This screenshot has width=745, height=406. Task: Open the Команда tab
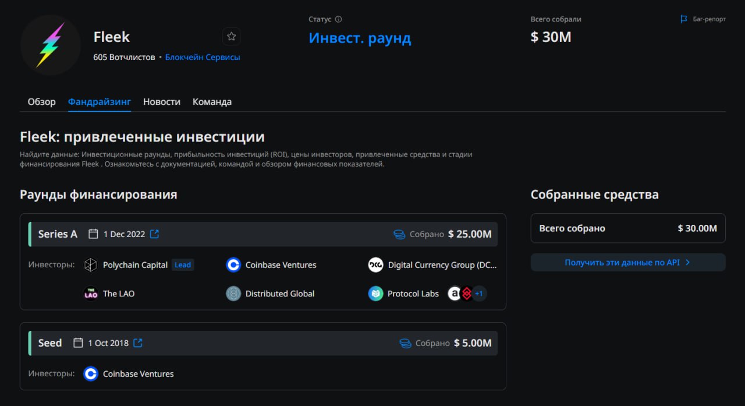pos(212,102)
